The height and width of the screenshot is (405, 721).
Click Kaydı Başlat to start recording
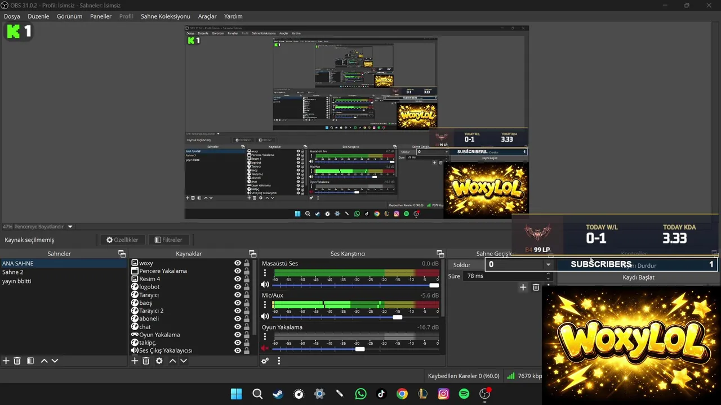(638, 277)
